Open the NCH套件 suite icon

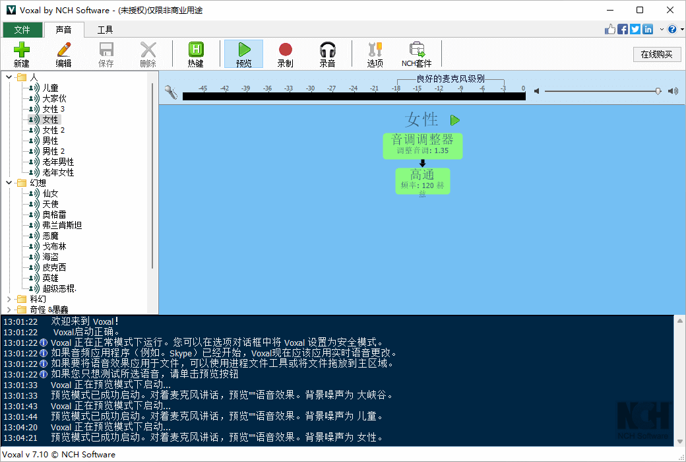[x=416, y=54]
